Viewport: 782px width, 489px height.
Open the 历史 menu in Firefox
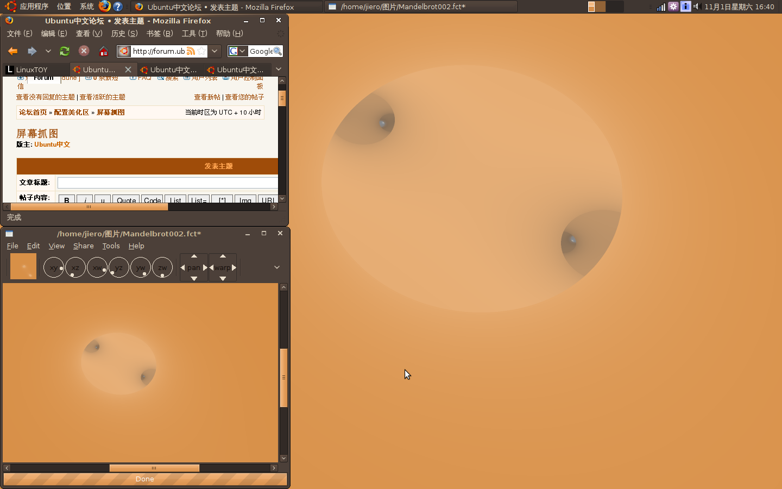(x=124, y=34)
